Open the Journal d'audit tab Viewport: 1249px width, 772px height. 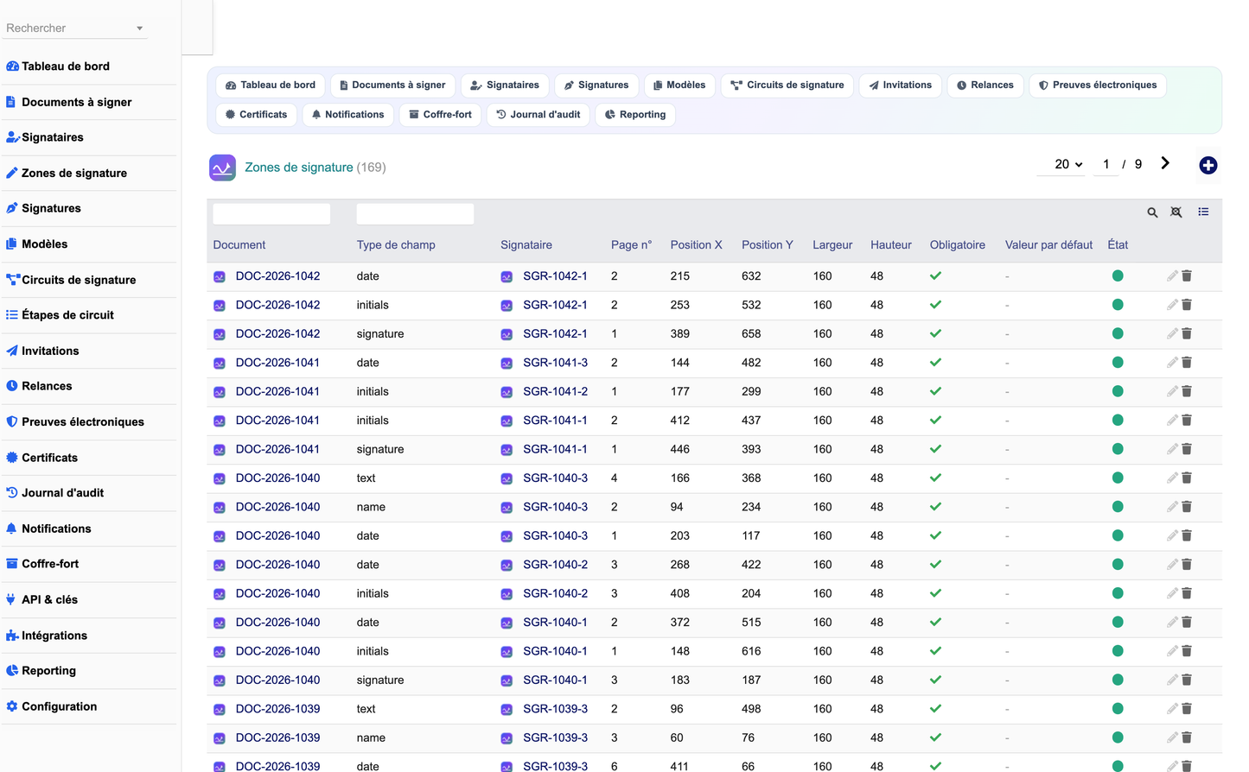[538, 115]
